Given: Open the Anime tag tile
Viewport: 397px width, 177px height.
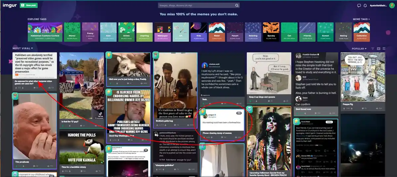Looking at the screenshot, I should click(126, 32).
